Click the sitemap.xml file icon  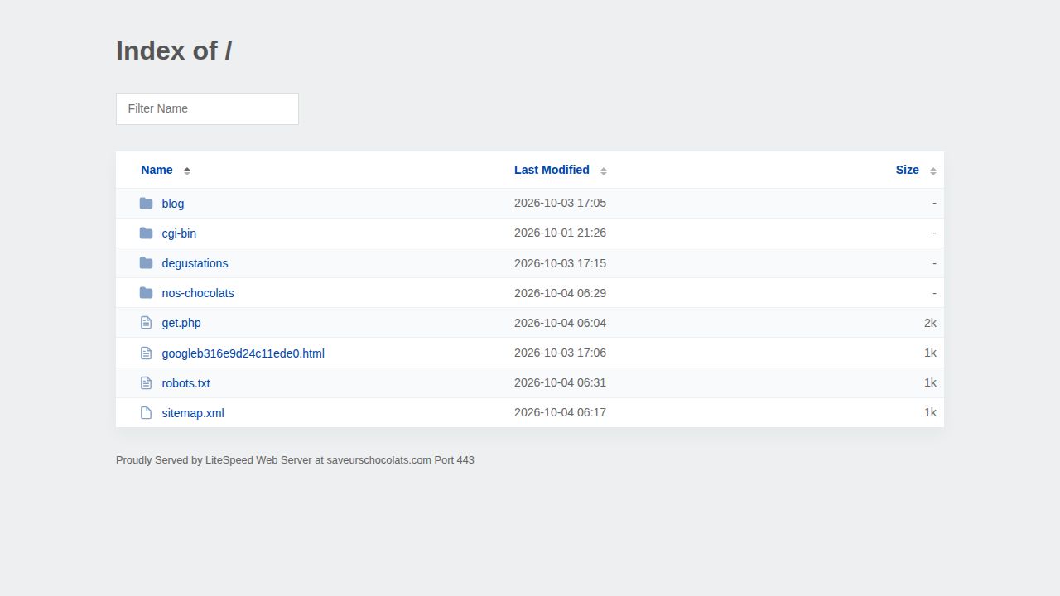point(147,412)
